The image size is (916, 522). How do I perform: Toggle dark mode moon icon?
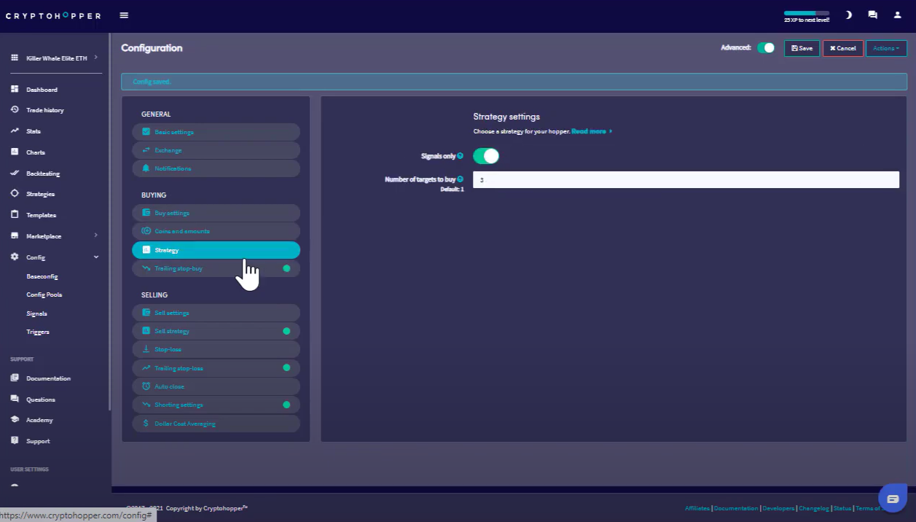tap(848, 15)
